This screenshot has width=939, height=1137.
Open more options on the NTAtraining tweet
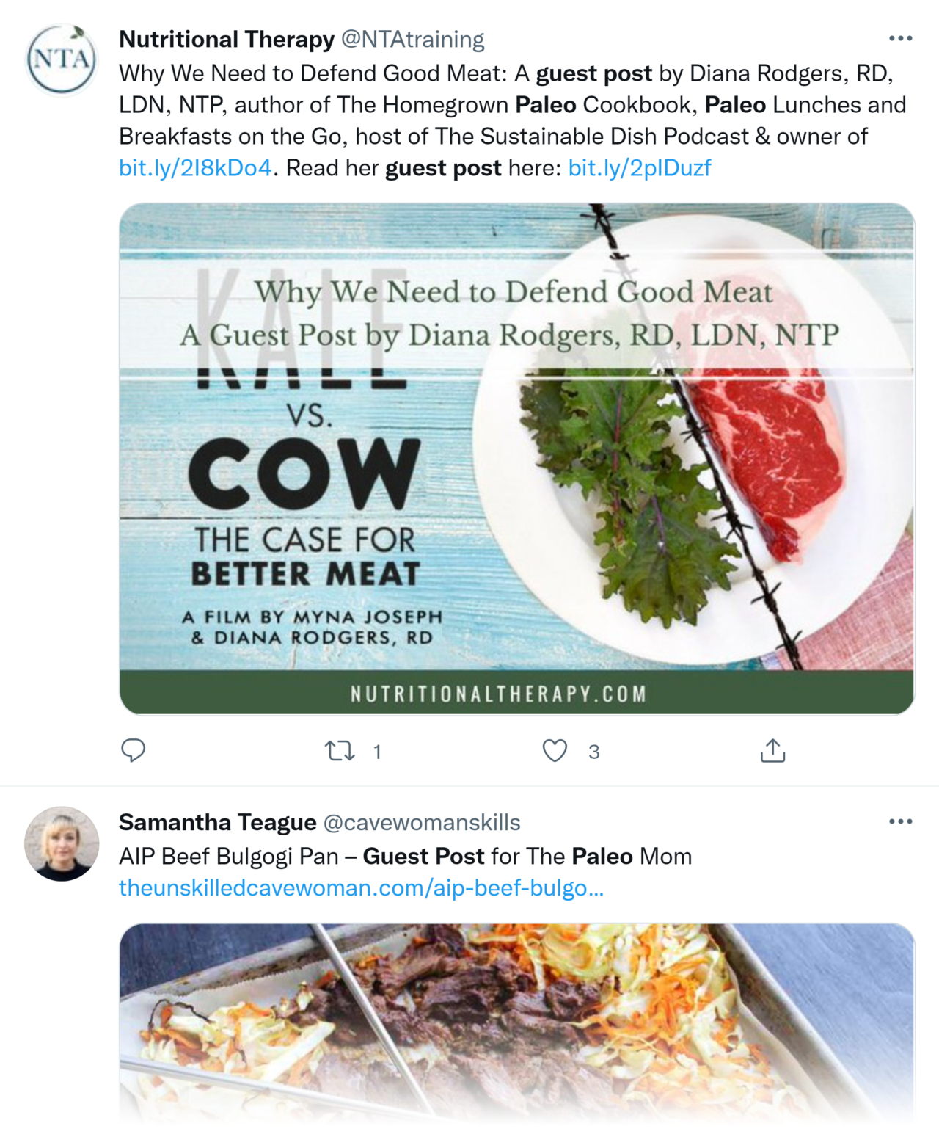[900, 38]
